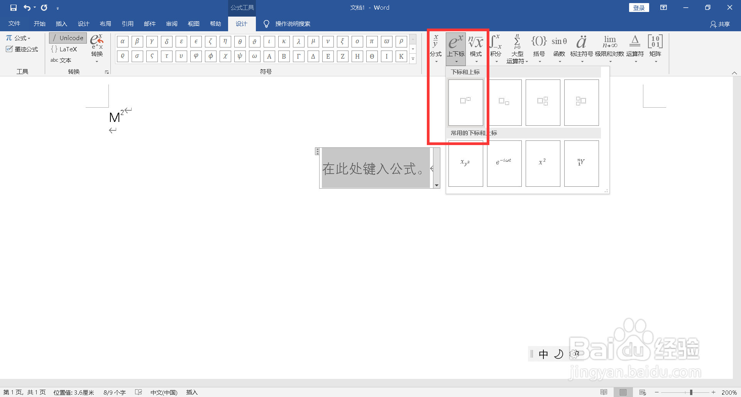Switch to the 开始 Home tab

pos(39,24)
